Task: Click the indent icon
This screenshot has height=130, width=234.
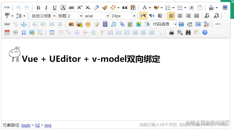Action: pos(160,16)
